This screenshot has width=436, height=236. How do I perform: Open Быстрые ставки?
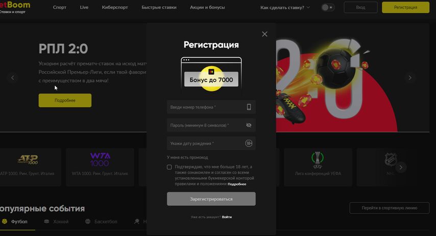click(159, 7)
